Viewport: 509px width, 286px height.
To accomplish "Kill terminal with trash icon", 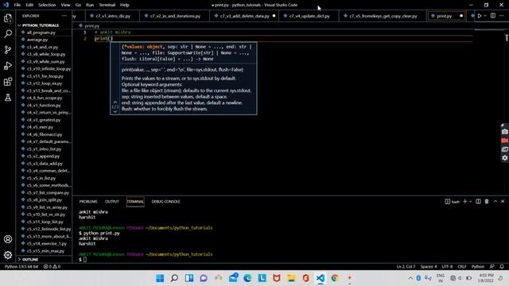I will pos(487,201).
